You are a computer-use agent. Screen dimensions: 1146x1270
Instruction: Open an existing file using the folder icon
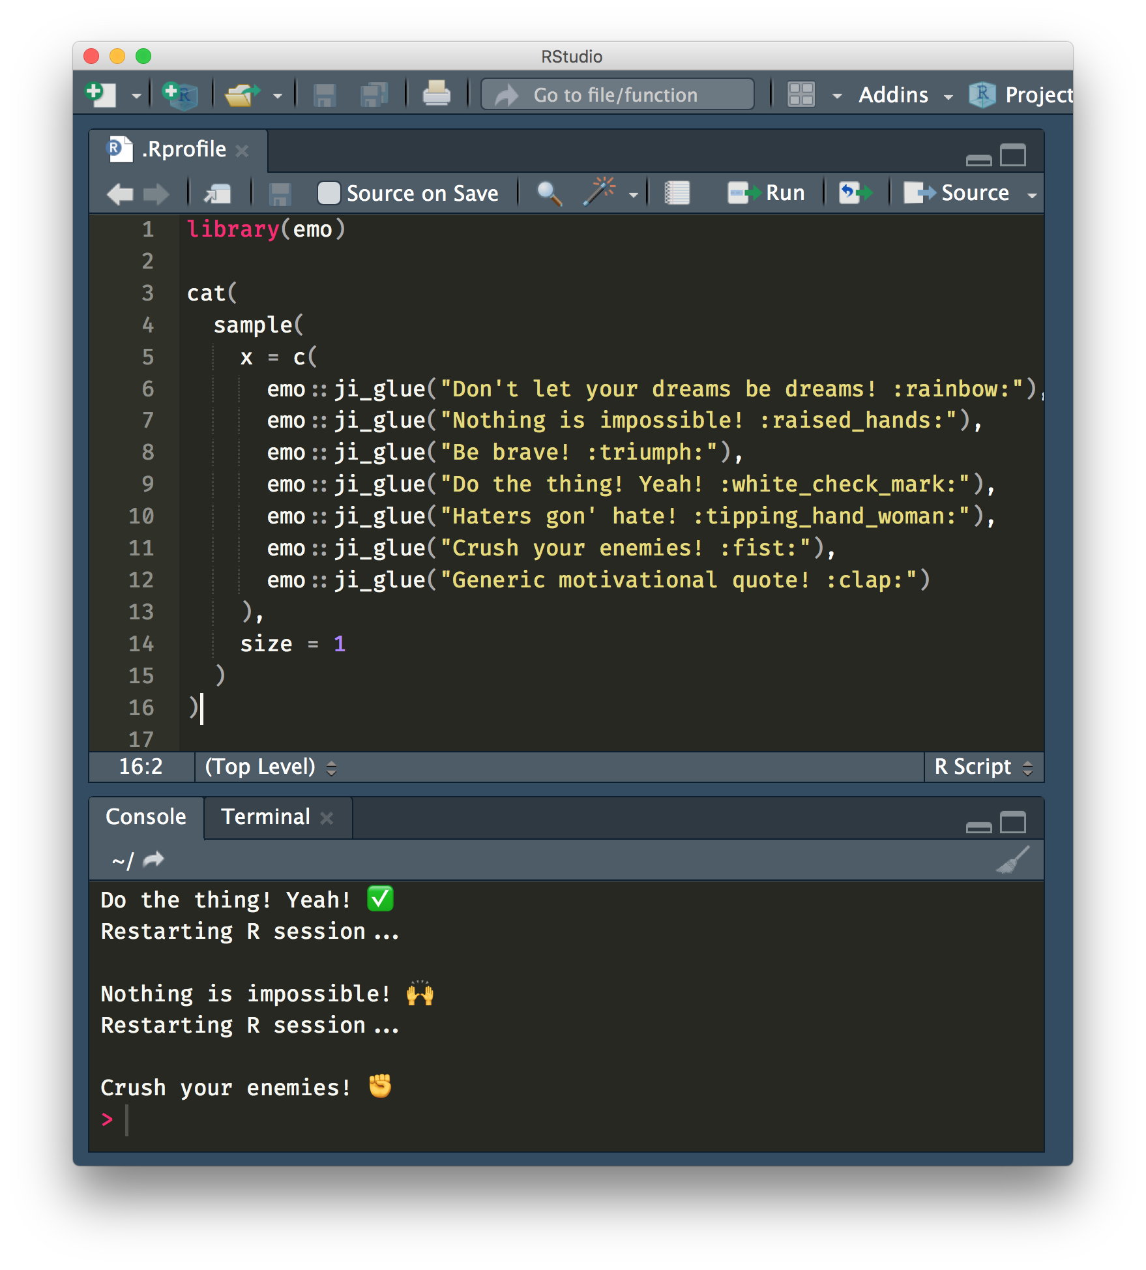(241, 95)
